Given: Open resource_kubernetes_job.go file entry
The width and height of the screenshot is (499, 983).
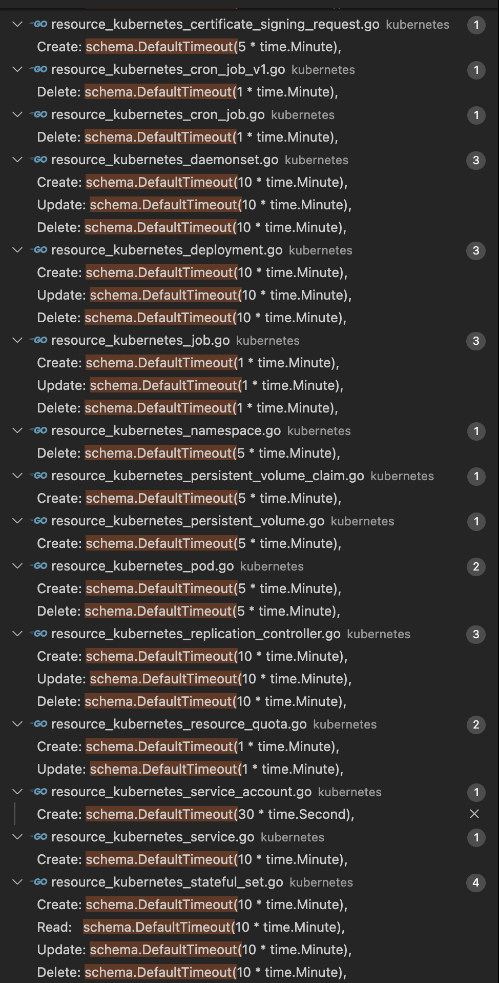Looking at the screenshot, I should [x=140, y=340].
